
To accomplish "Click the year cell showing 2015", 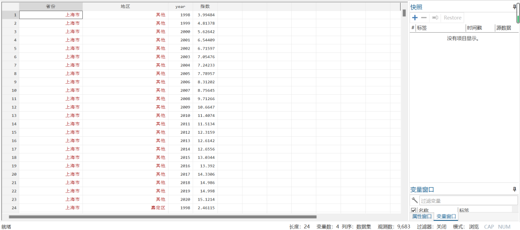I will point(181,157).
